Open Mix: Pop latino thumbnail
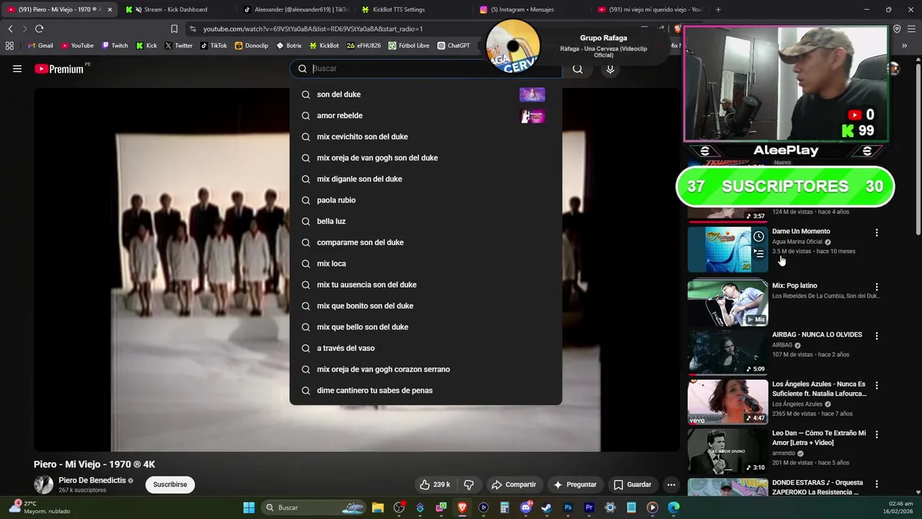 [728, 303]
